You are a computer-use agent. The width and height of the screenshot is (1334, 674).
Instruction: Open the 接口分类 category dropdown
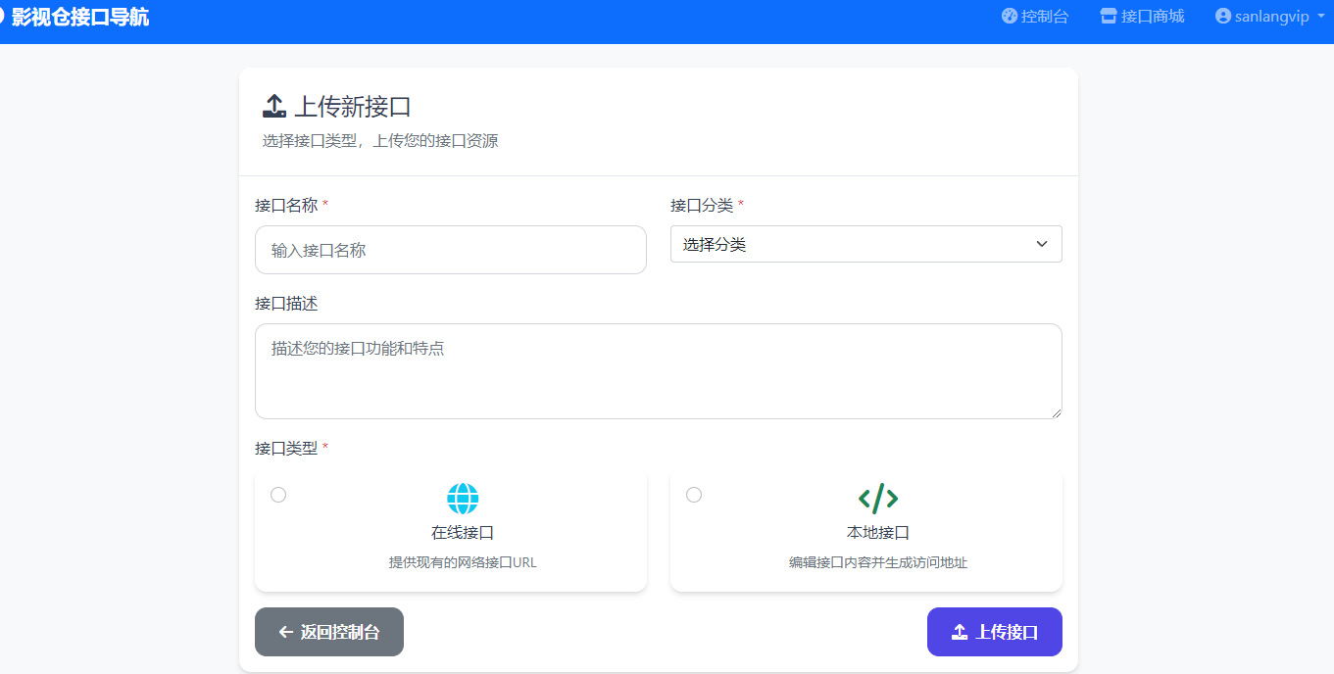[x=865, y=244]
